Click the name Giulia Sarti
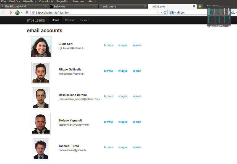Image resolution: width=237 pixels, height=164 pixels. tap(66, 44)
